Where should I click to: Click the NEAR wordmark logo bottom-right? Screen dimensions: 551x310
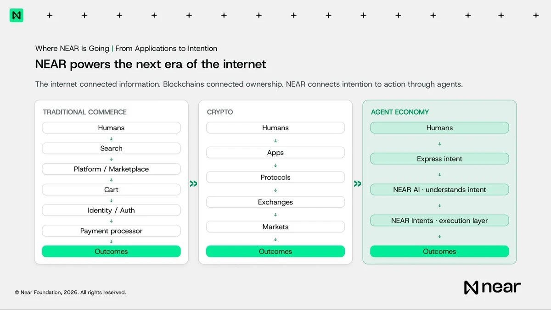point(492,288)
